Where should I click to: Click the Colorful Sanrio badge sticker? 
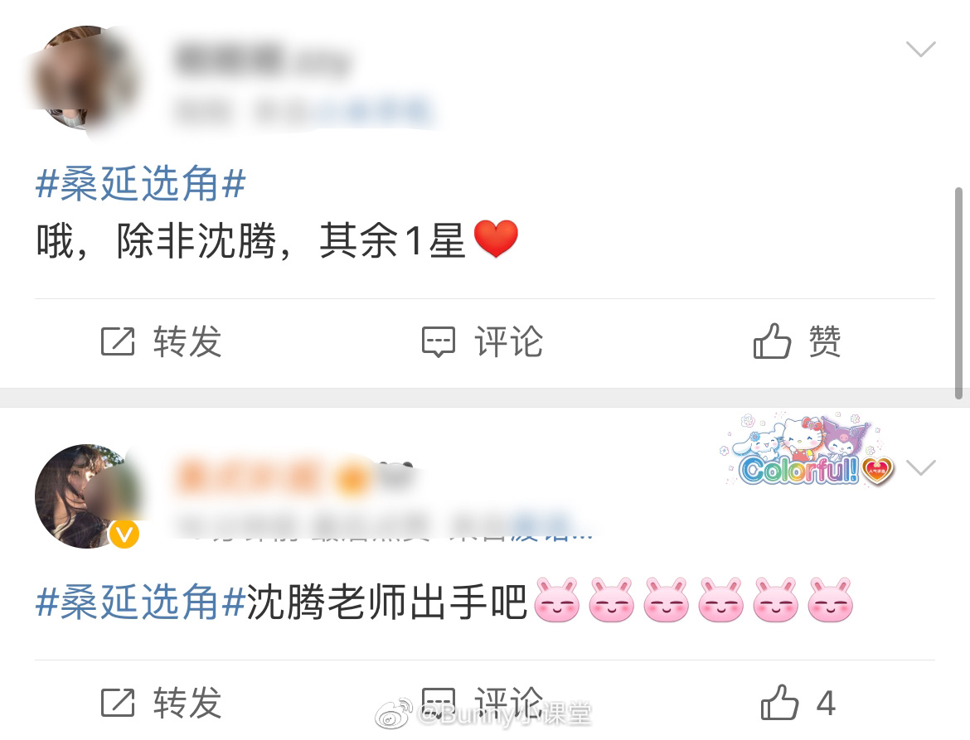click(808, 449)
